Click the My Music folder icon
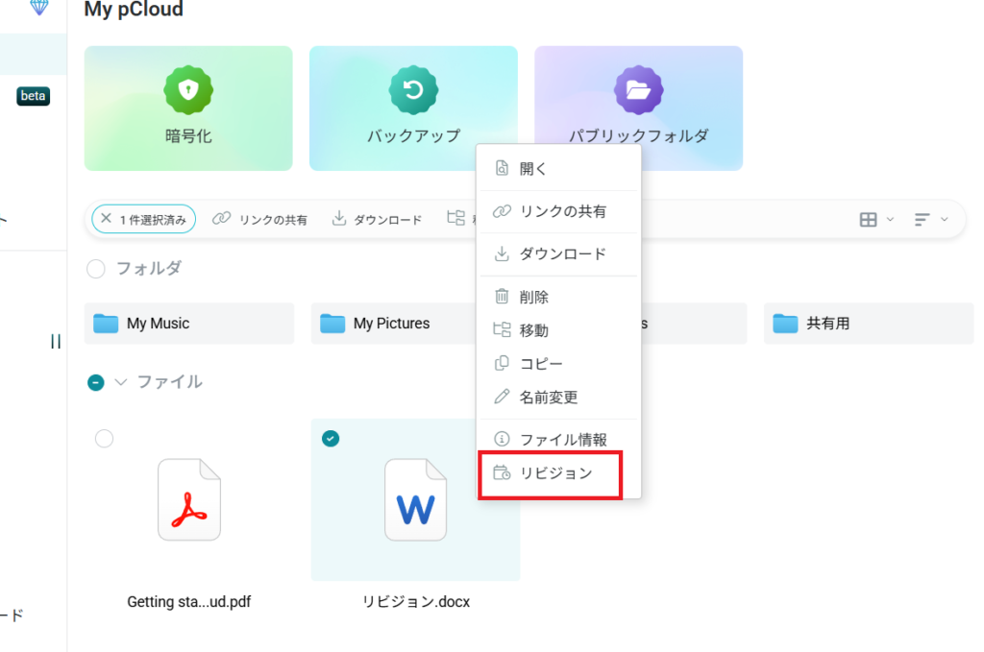This screenshot has width=984, height=652. pos(106,324)
